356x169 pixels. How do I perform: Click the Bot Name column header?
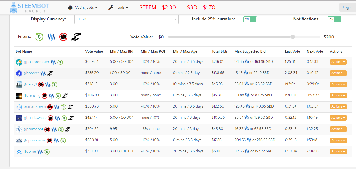24,51
